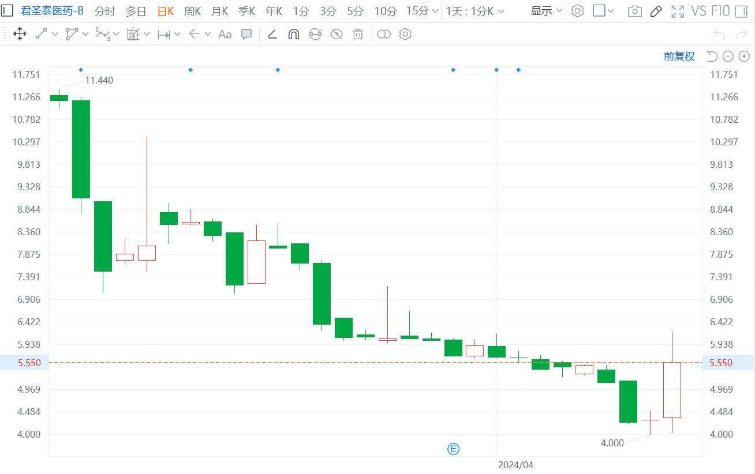Select the polygon shape drawing tool

[x=72, y=35]
